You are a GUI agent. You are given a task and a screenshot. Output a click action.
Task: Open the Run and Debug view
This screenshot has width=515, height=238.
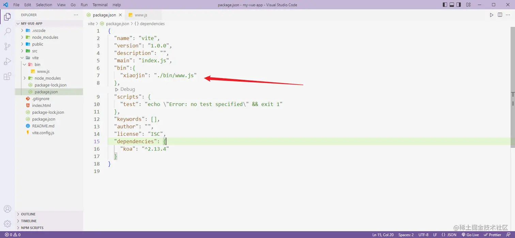coord(7,62)
